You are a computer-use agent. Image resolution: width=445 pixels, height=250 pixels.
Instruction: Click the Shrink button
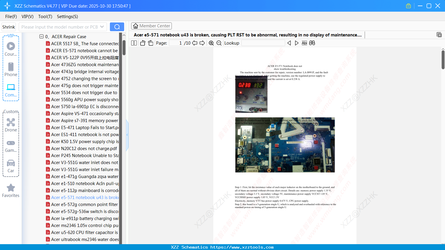9,27
